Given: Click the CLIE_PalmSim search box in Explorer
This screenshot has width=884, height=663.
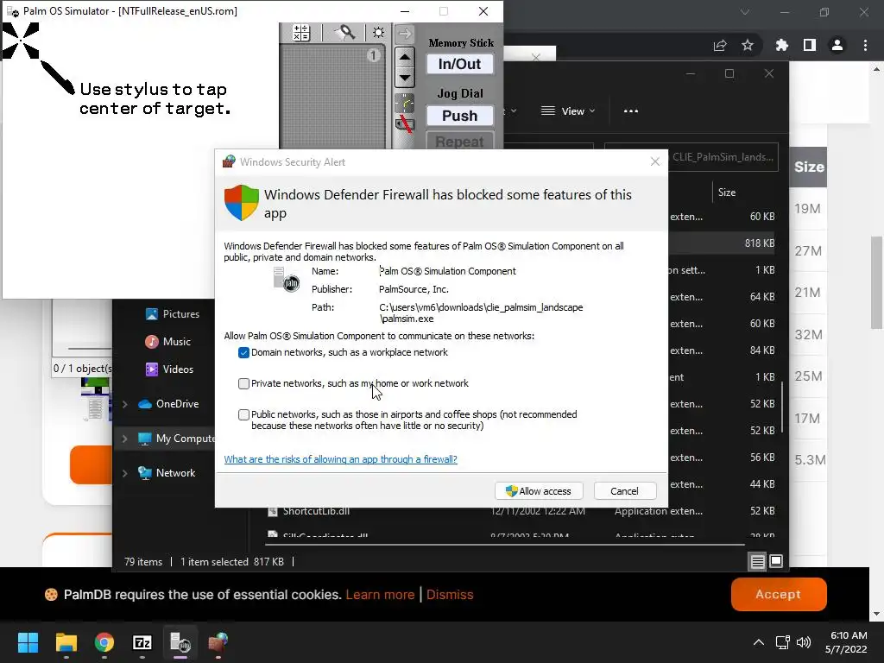Looking at the screenshot, I should tap(723, 157).
